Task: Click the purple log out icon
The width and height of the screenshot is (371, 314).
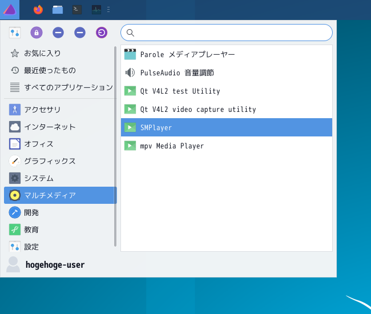Action: coord(102,33)
